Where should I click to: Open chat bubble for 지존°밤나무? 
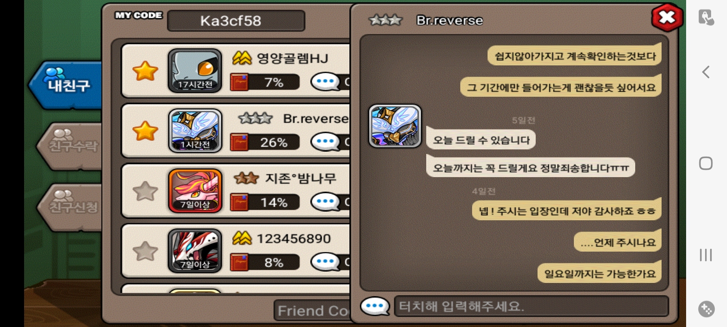pos(325,202)
